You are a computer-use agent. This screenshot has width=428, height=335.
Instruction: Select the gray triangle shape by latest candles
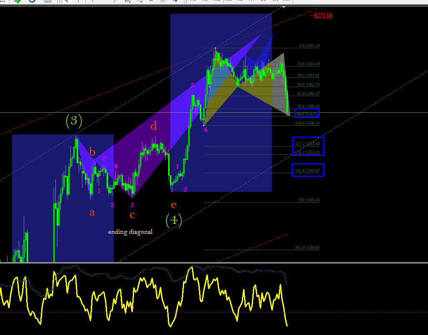pyautogui.click(x=280, y=90)
